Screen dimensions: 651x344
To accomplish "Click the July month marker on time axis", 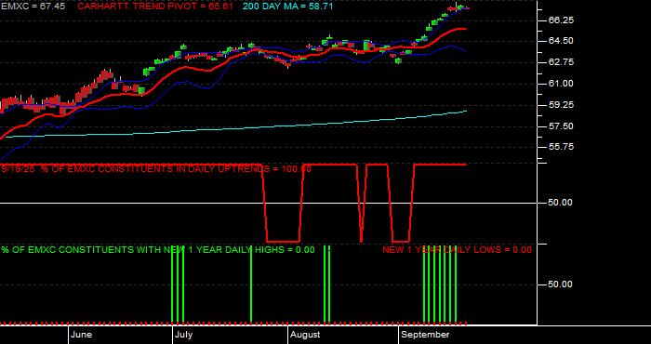I will [183, 335].
